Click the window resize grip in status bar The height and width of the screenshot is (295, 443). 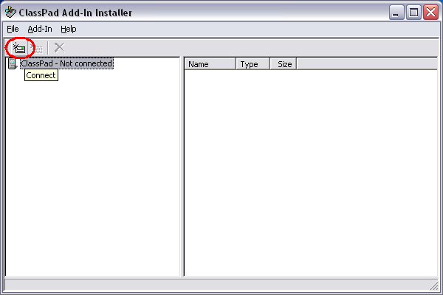[433, 285]
